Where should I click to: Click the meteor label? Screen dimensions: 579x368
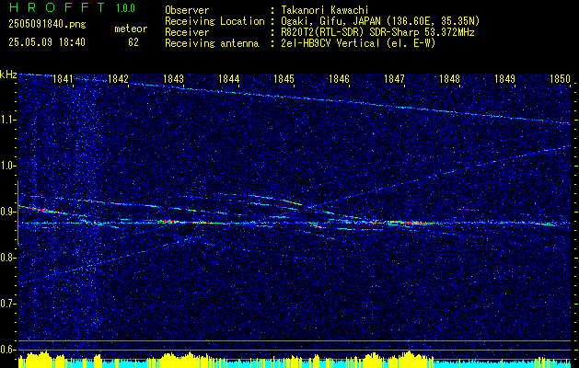131,29
